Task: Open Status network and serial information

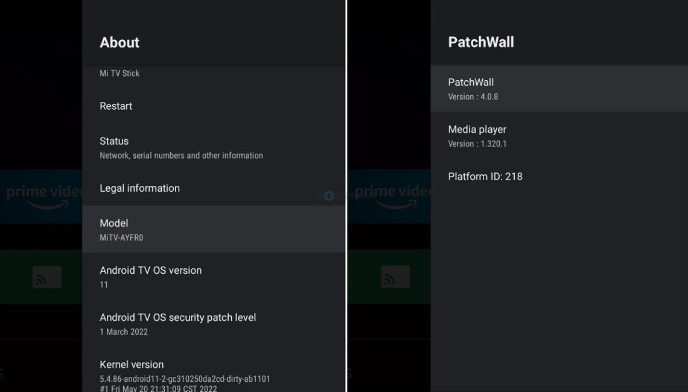Action: coord(181,147)
